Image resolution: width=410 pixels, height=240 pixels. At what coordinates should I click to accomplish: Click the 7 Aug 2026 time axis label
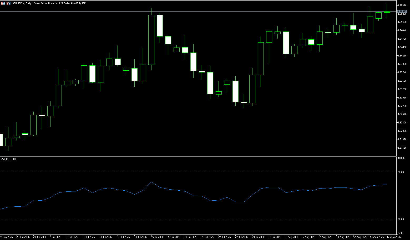point(326,237)
